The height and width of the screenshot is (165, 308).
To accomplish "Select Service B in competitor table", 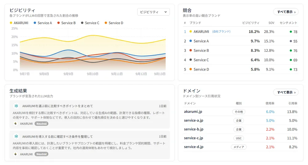I will tap(241, 50).
